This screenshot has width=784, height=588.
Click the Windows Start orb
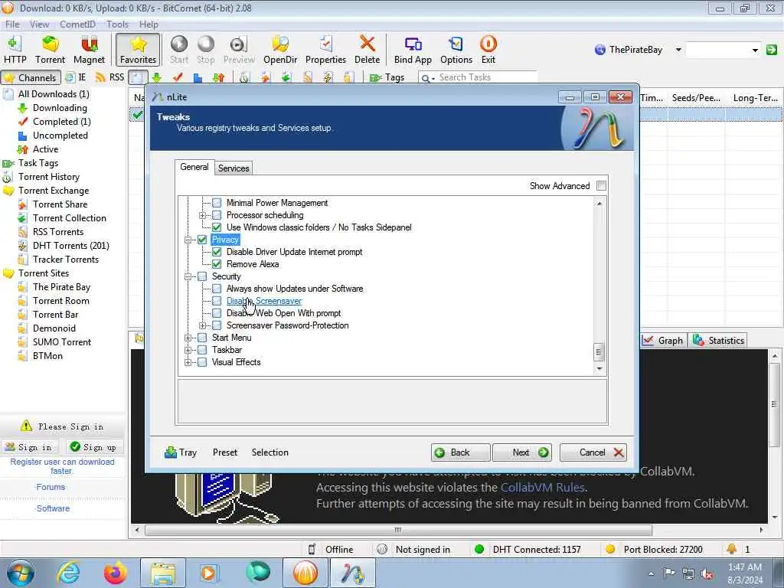tap(21, 573)
